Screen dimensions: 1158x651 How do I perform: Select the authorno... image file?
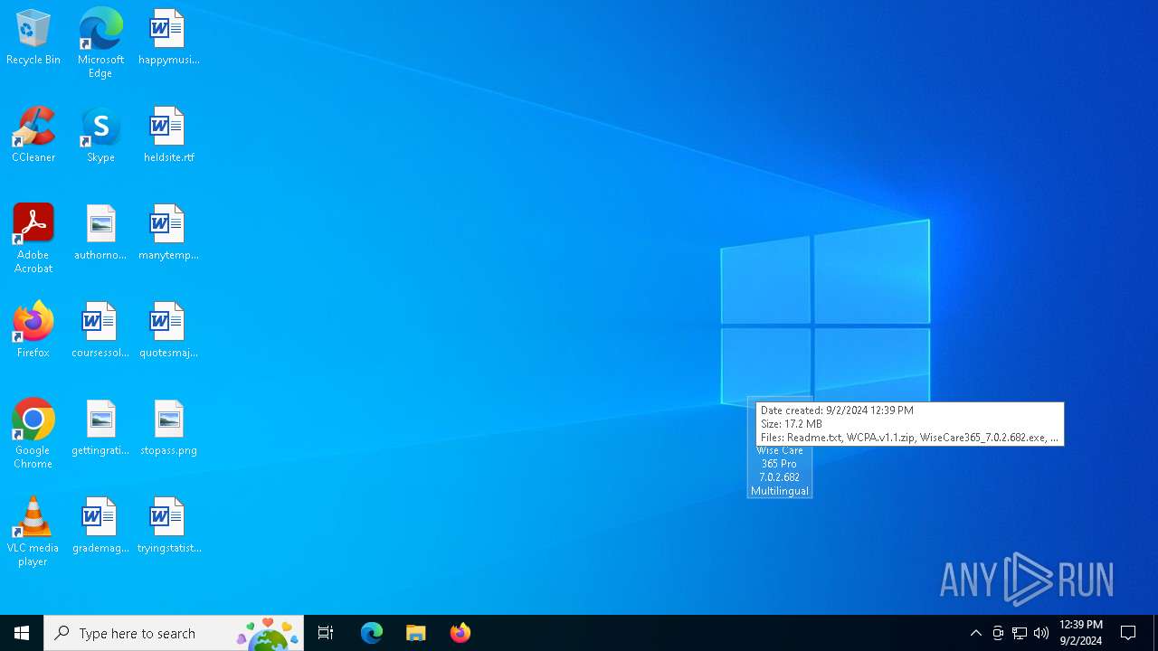point(100,233)
